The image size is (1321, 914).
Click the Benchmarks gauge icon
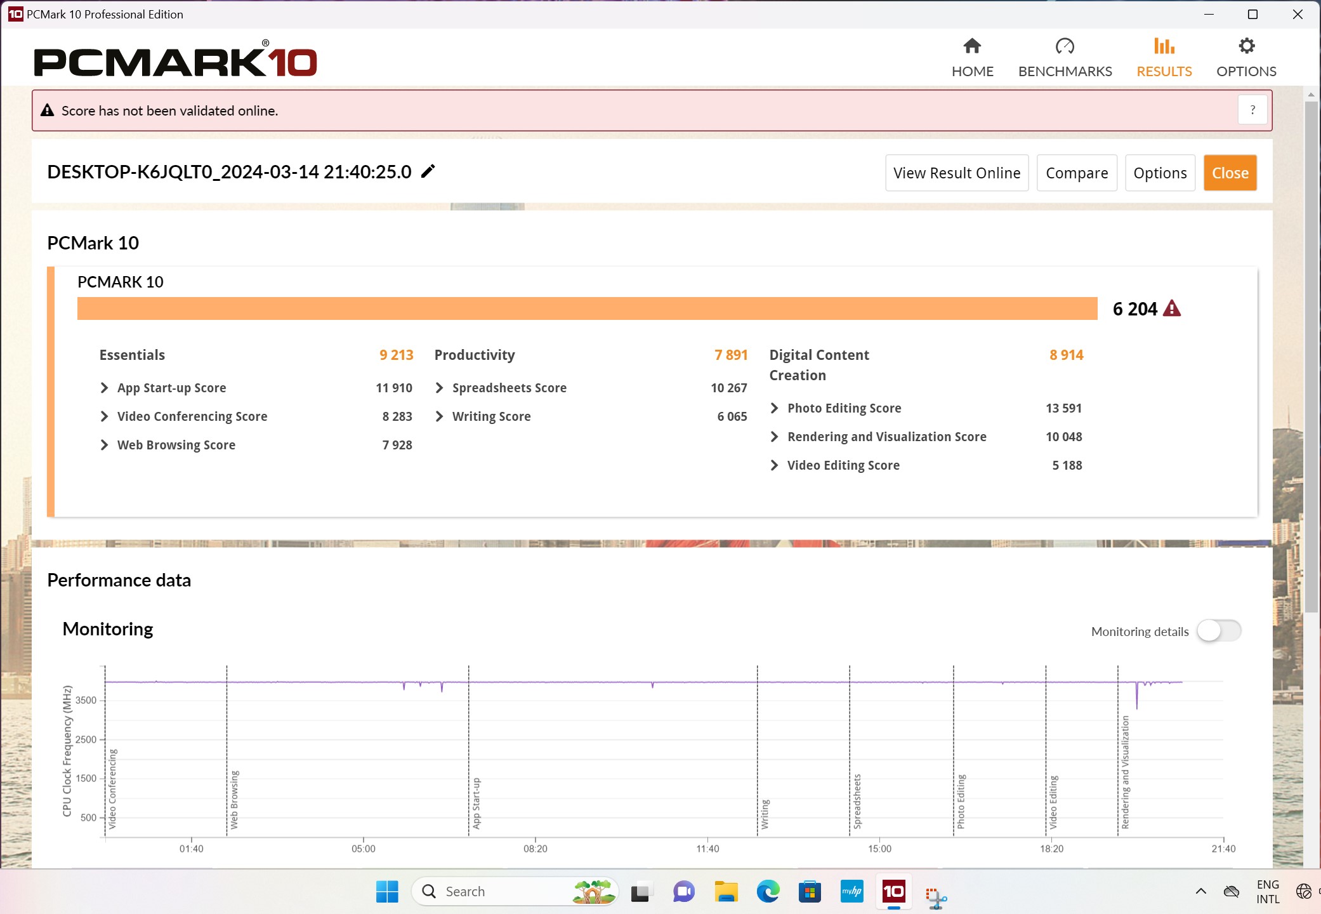click(x=1065, y=46)
